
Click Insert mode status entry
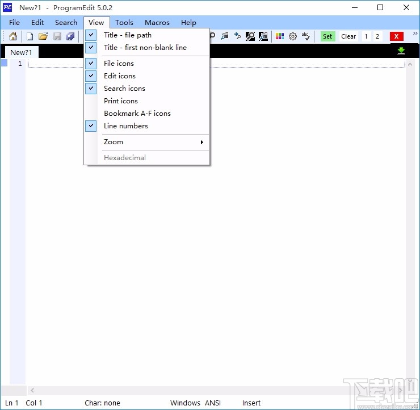point(251,403)
